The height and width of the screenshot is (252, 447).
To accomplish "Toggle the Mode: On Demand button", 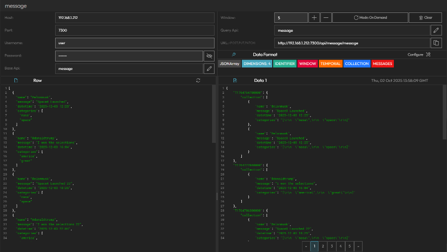I will click(x=370, y=17).
